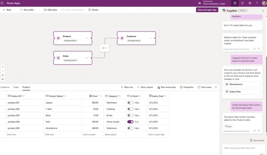Viewport: 267px width, 155px height.
Task: Open the Product ID column menu
Action: (24, 96)
